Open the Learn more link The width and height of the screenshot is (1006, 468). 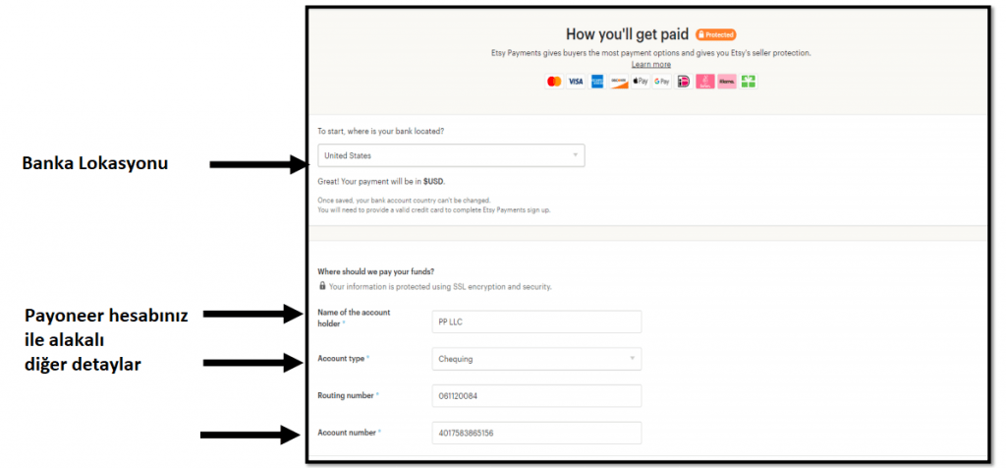click(651, 64)
